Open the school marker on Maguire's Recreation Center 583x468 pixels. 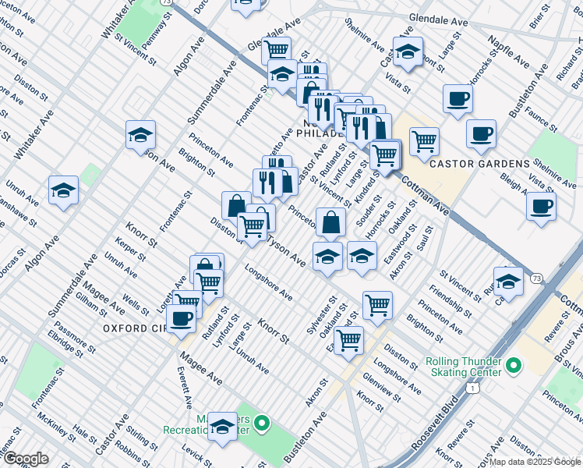[x=222, y=428]
